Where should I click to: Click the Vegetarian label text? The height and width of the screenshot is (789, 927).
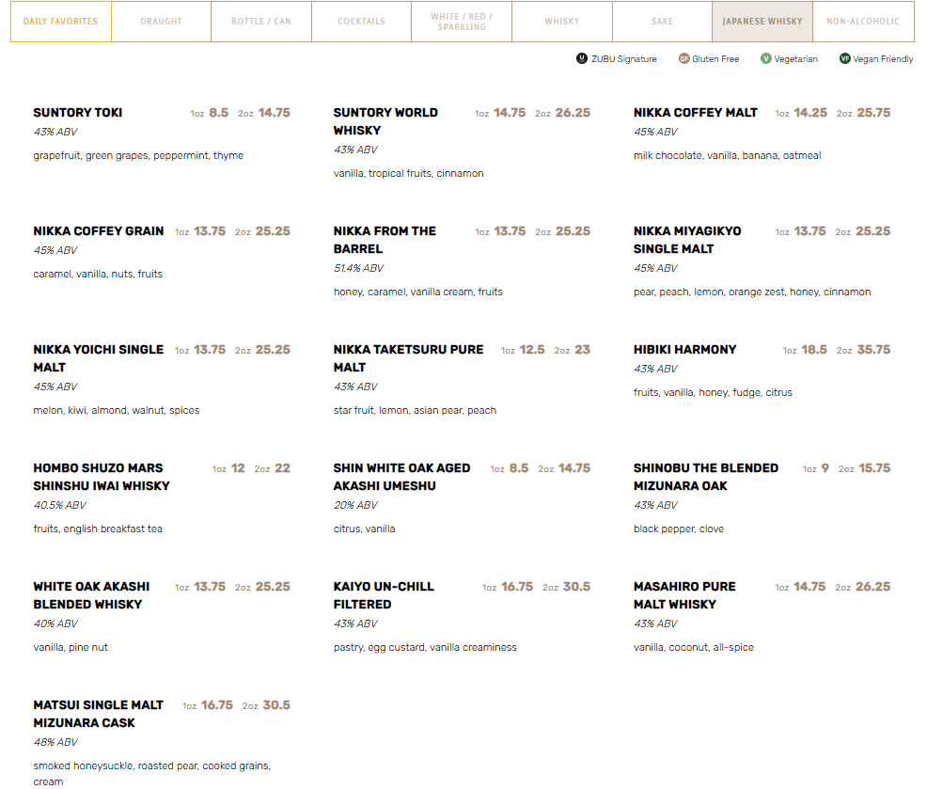(795, 59)
